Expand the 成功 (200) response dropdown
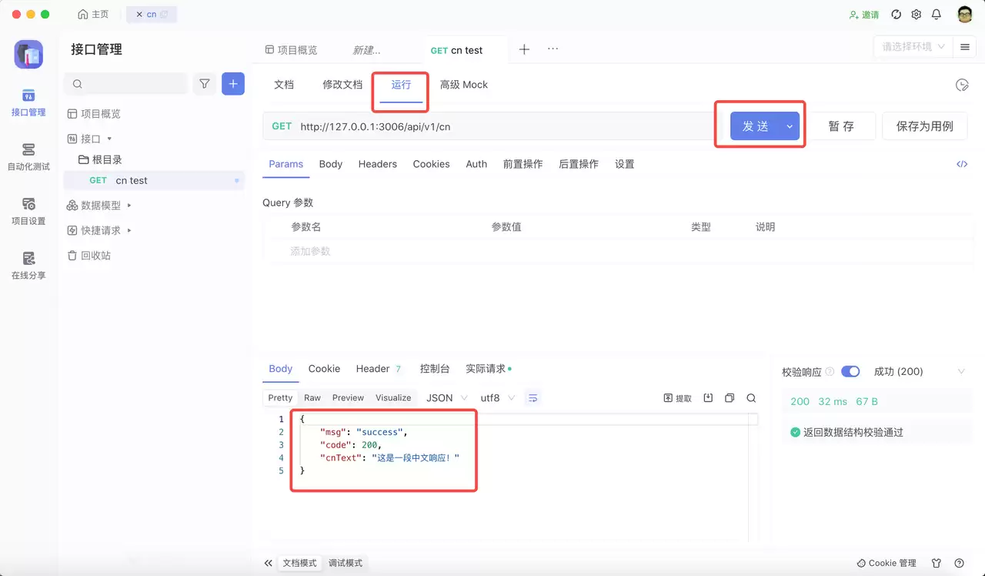985x576 pixels. click(x=919, y=372)
